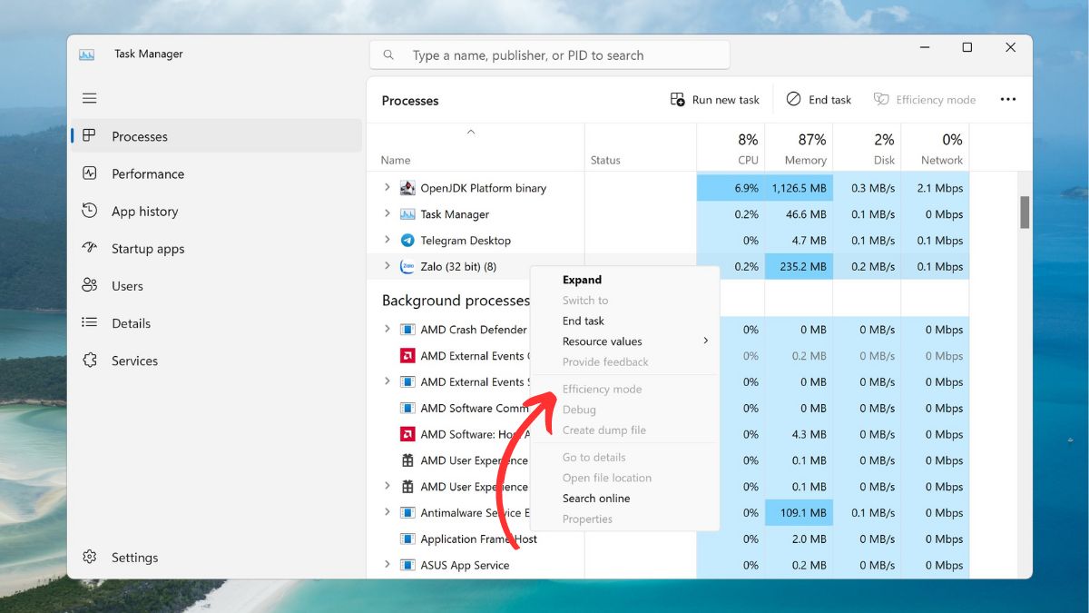The height and width of the screenshot is (613, 1089).
Task: Click Efficiency mode in the top toolbar
Action: [x=925, y=100]
